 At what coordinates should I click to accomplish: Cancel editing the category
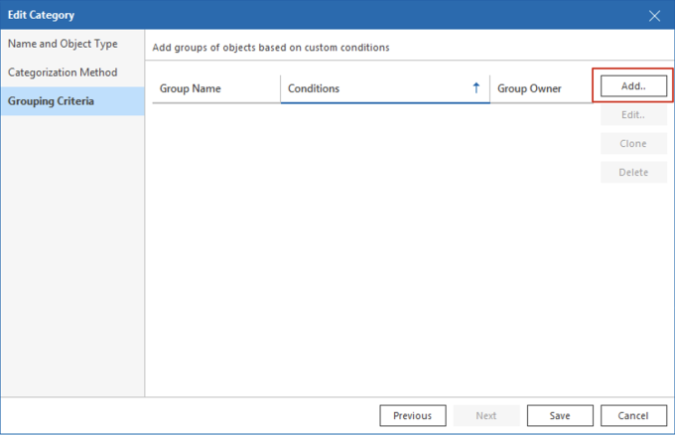(633, 415)
